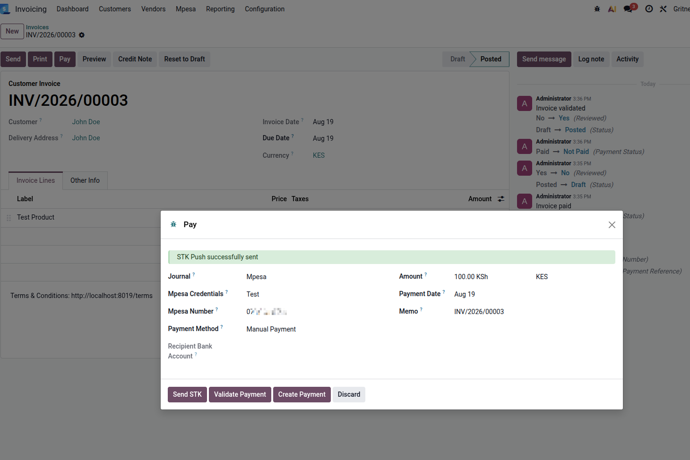Image resolution: width=690 pixels, height=460 pixels.
Task: Select the Draft status stage
Action: [457, 59]
